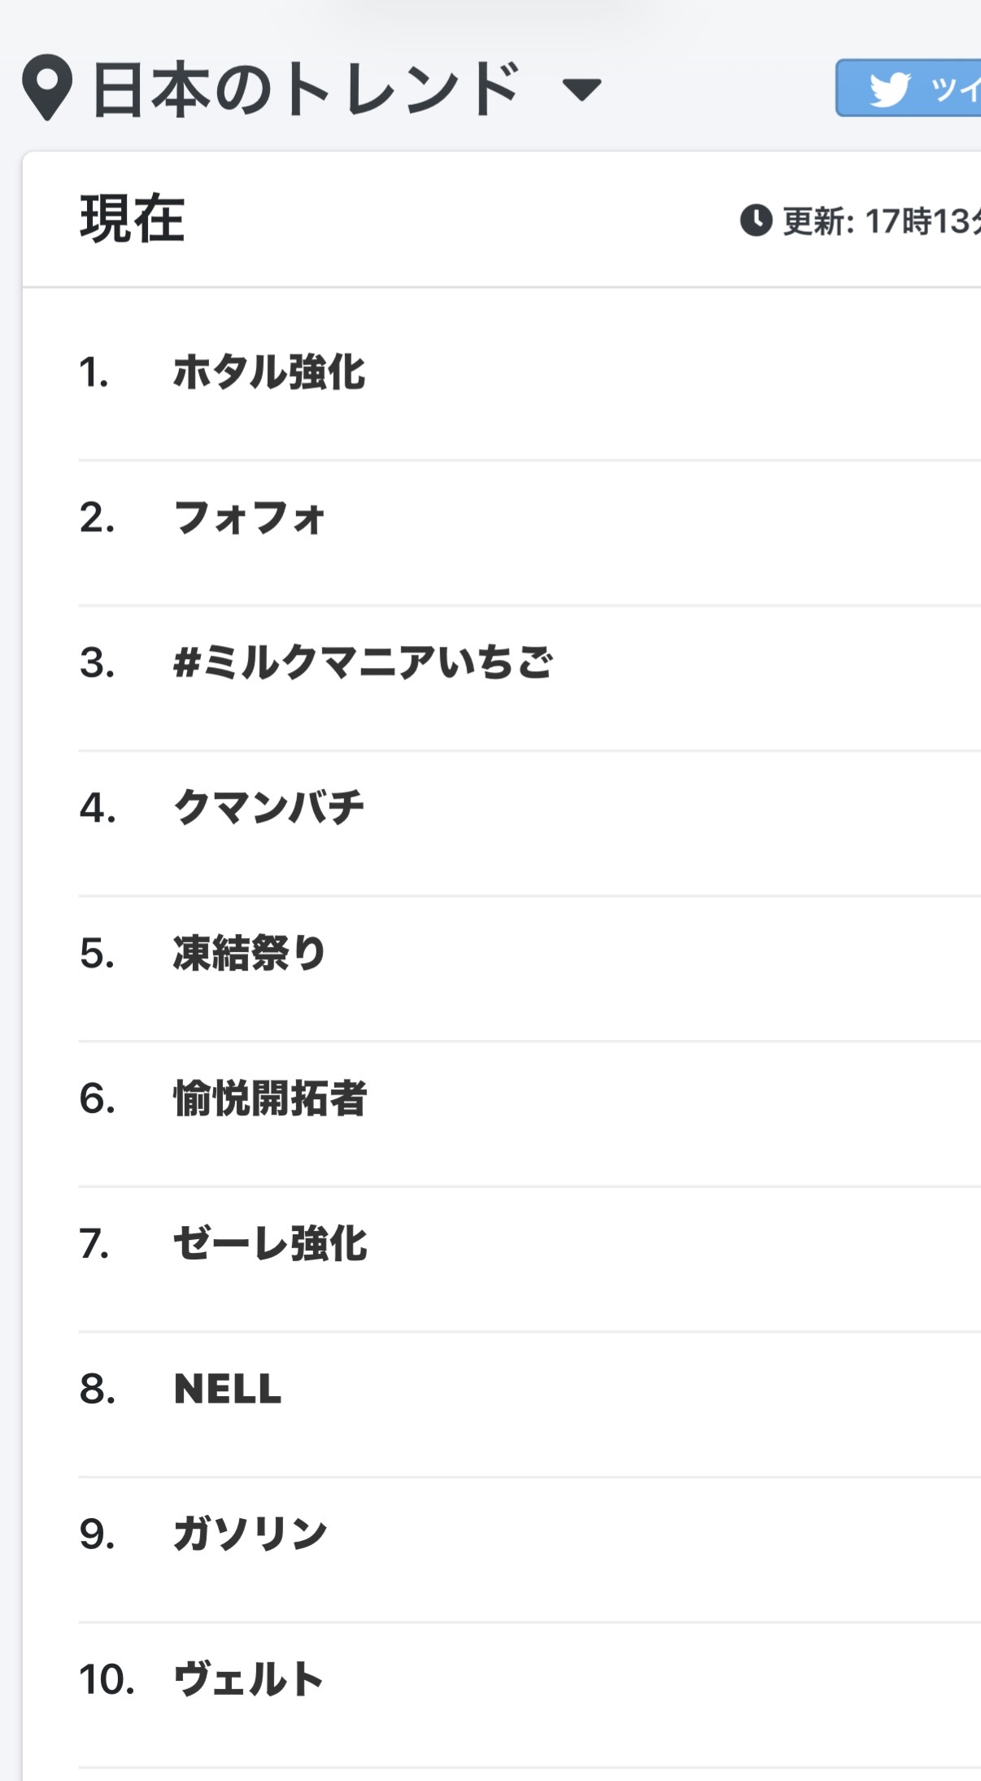Open the NELL trend

click(x=228, y=1389)
